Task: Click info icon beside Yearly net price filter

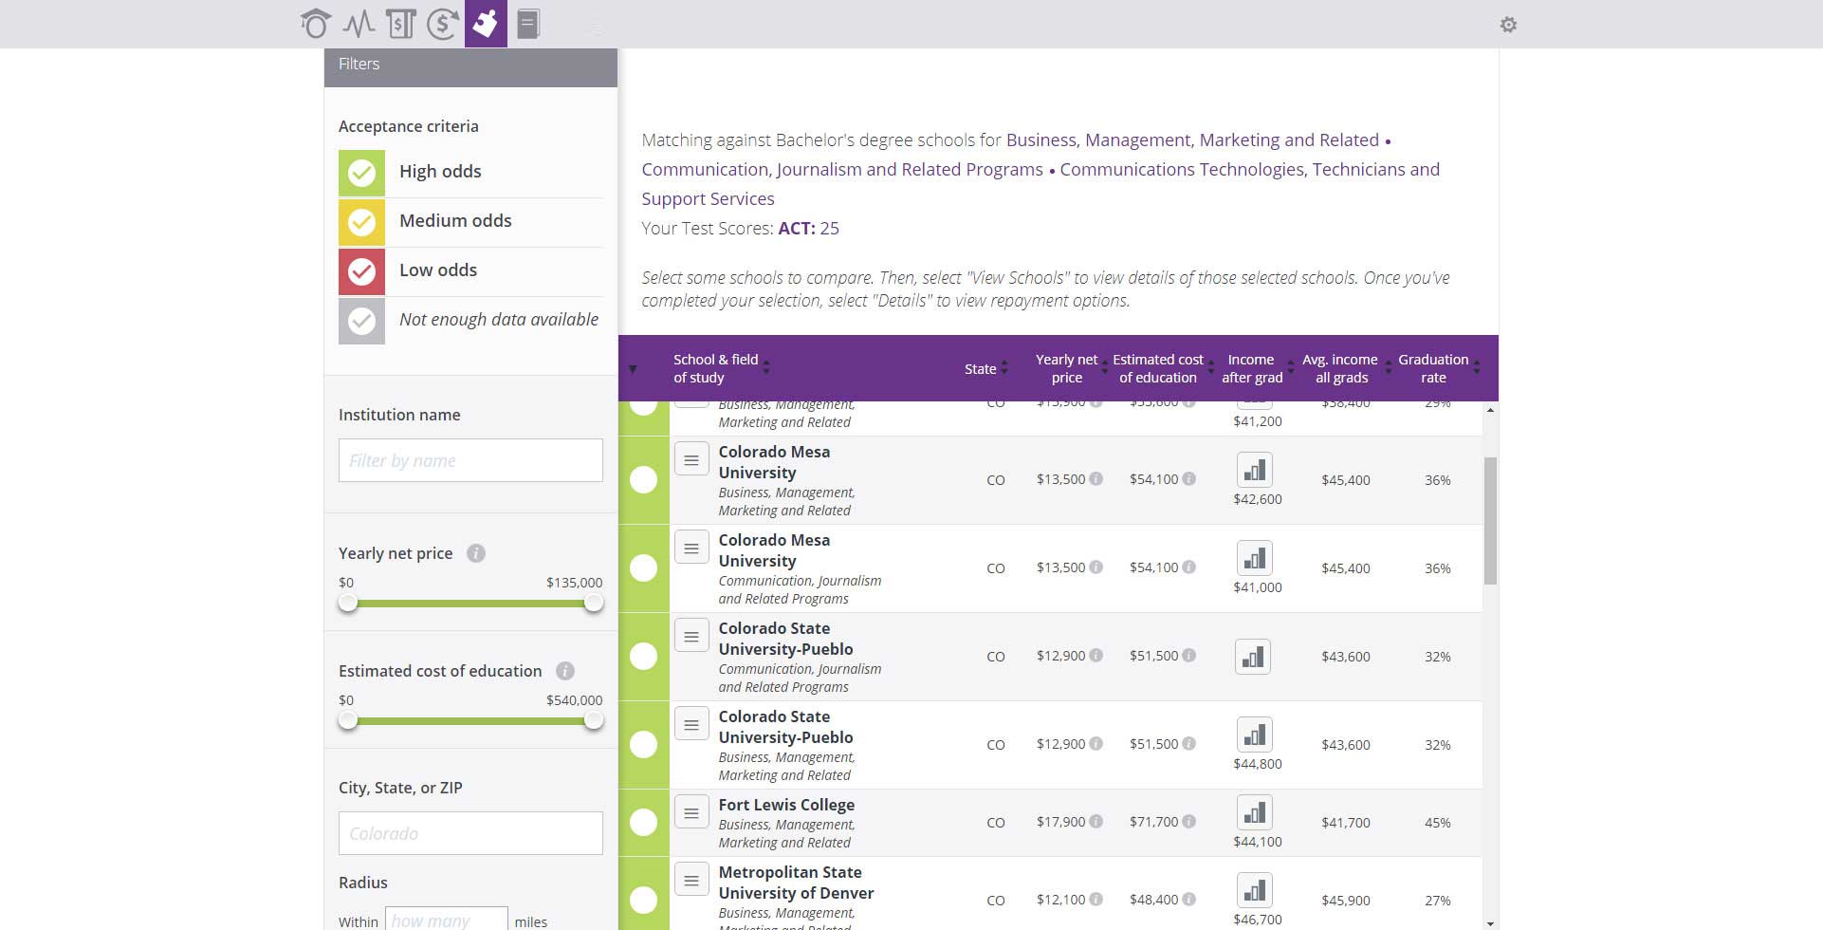Action: pos(476,553)
